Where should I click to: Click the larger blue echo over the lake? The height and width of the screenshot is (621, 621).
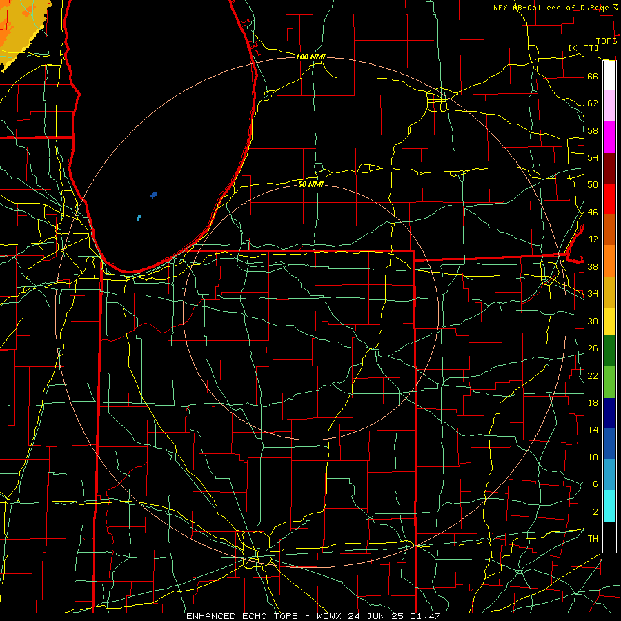pos(154,195)
